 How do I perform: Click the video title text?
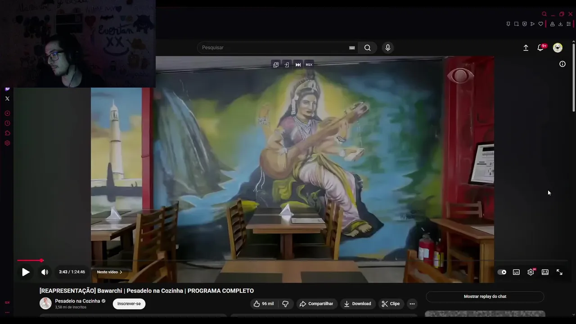(x=147, y=291)
